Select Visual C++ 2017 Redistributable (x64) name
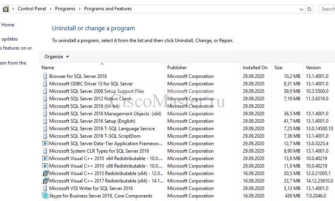This screenshot has width=335, height=201. tap(106, 181)
